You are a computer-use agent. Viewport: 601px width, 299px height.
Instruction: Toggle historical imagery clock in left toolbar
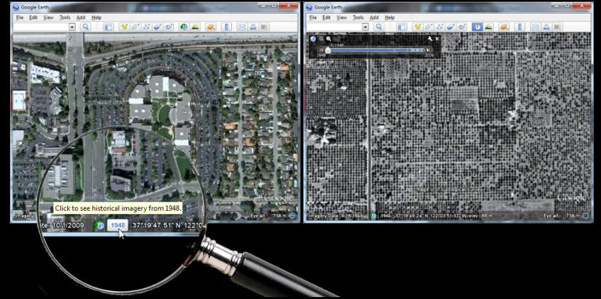pos(184,27)
